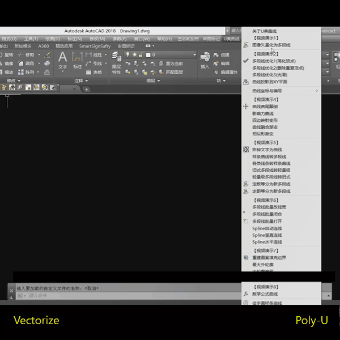Select 多段线优化2(删除重复顶点) from the menu
This screenshot has height=340, width=340.
coord(278,68)
